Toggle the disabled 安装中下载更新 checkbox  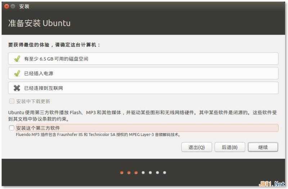pyautogui.click(x=12, y=101)
